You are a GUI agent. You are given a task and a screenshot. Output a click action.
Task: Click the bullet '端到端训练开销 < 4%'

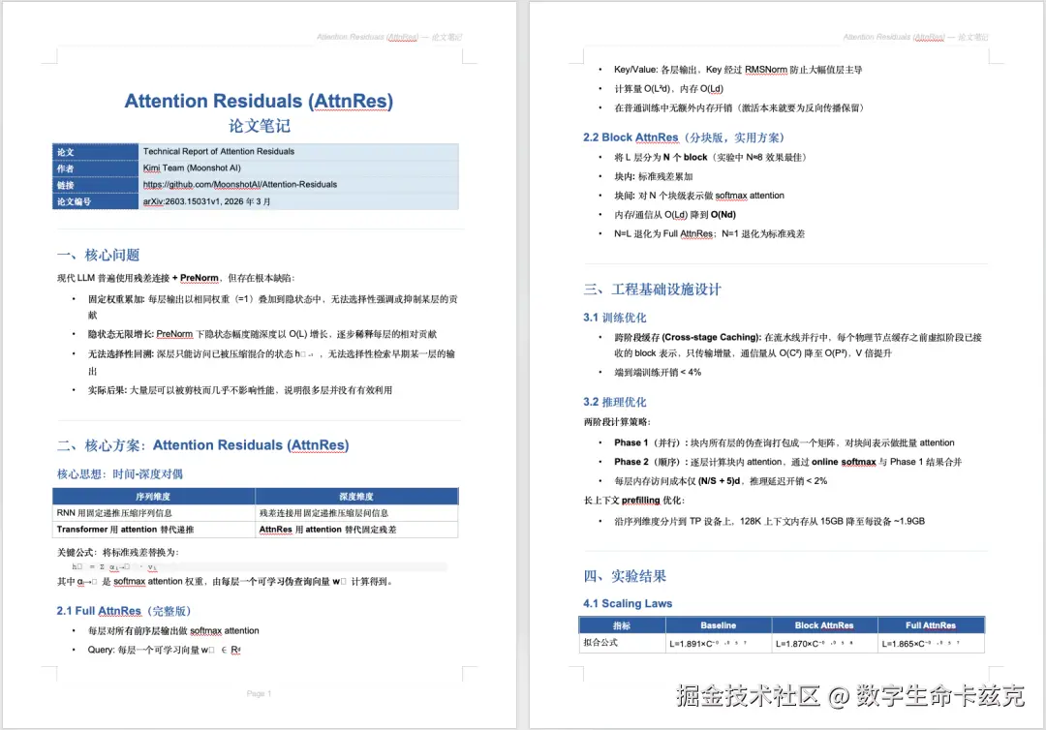click(x=658, y=372)
